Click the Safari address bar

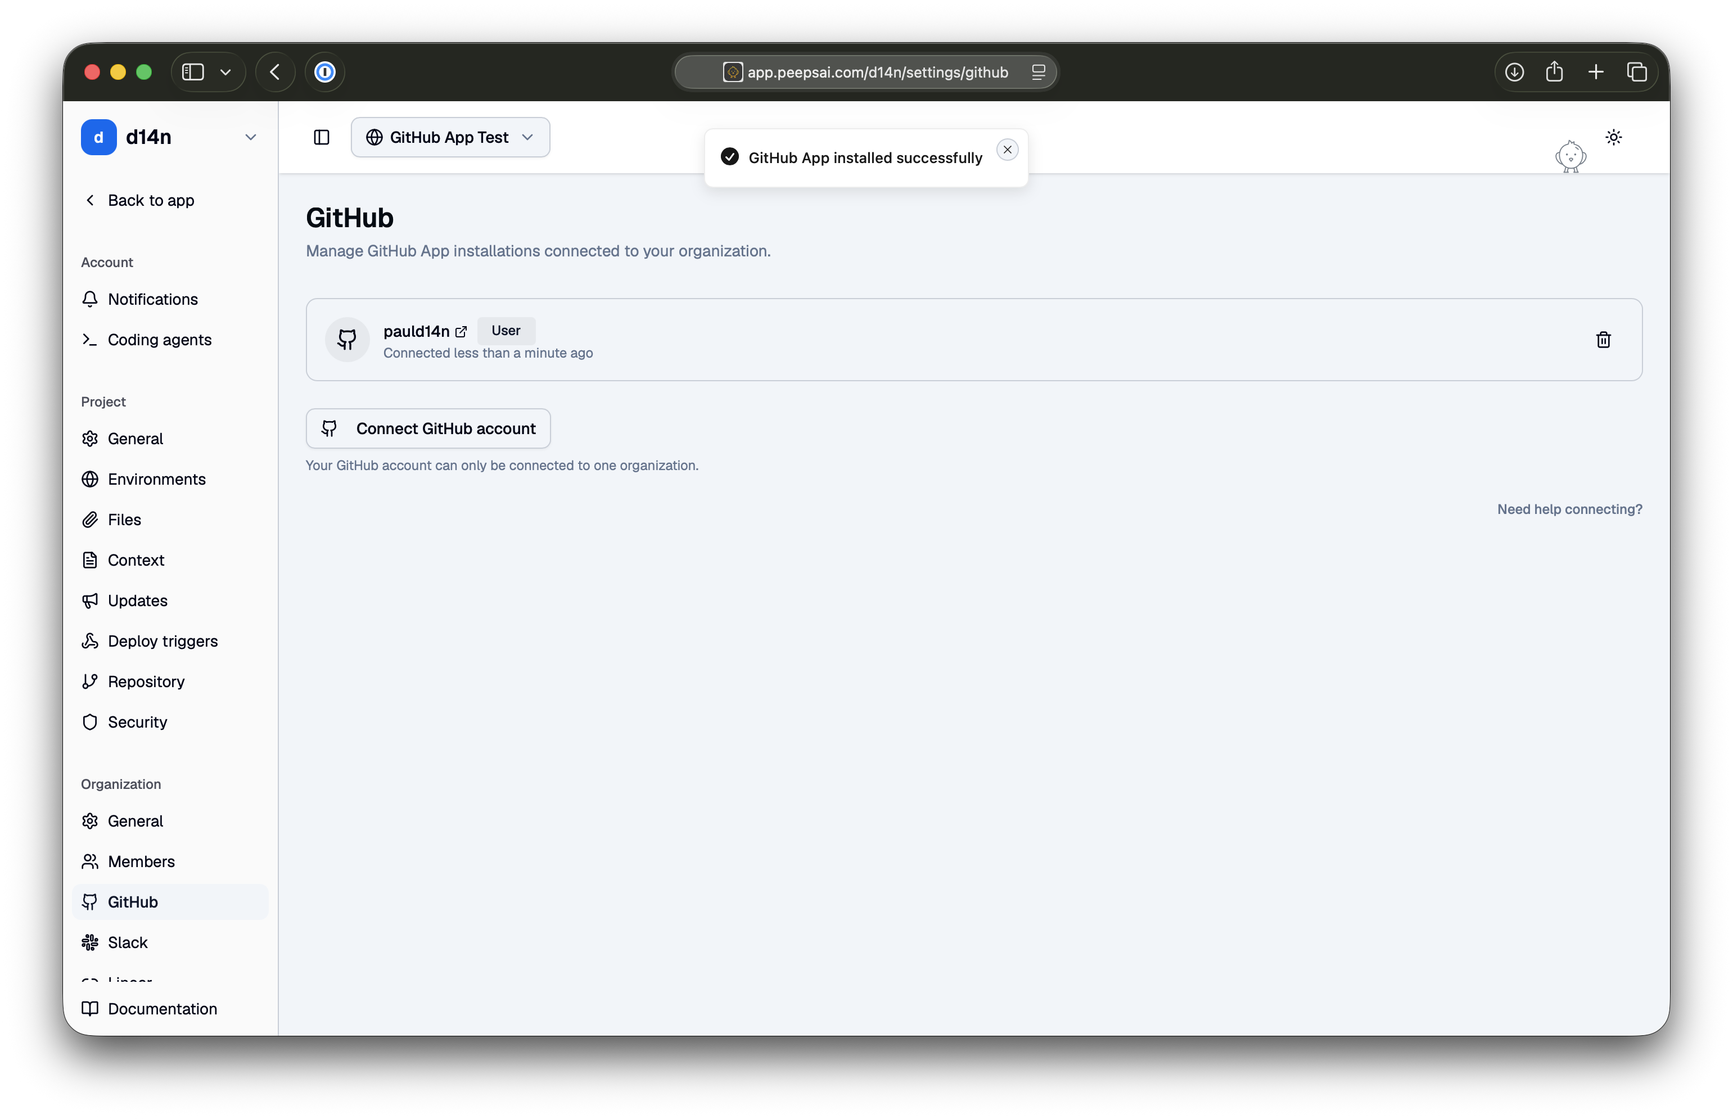(x=865, y=72)
